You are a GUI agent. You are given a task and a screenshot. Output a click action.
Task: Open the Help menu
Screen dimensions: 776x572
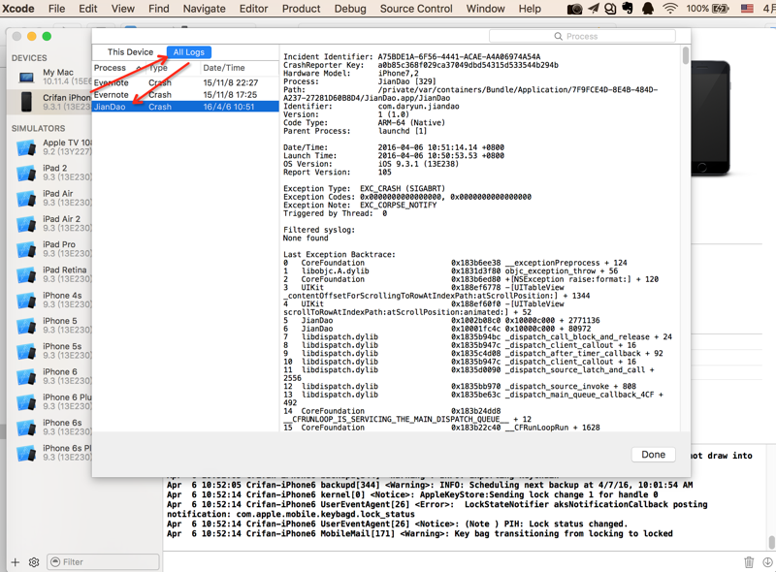click(530, 9)
